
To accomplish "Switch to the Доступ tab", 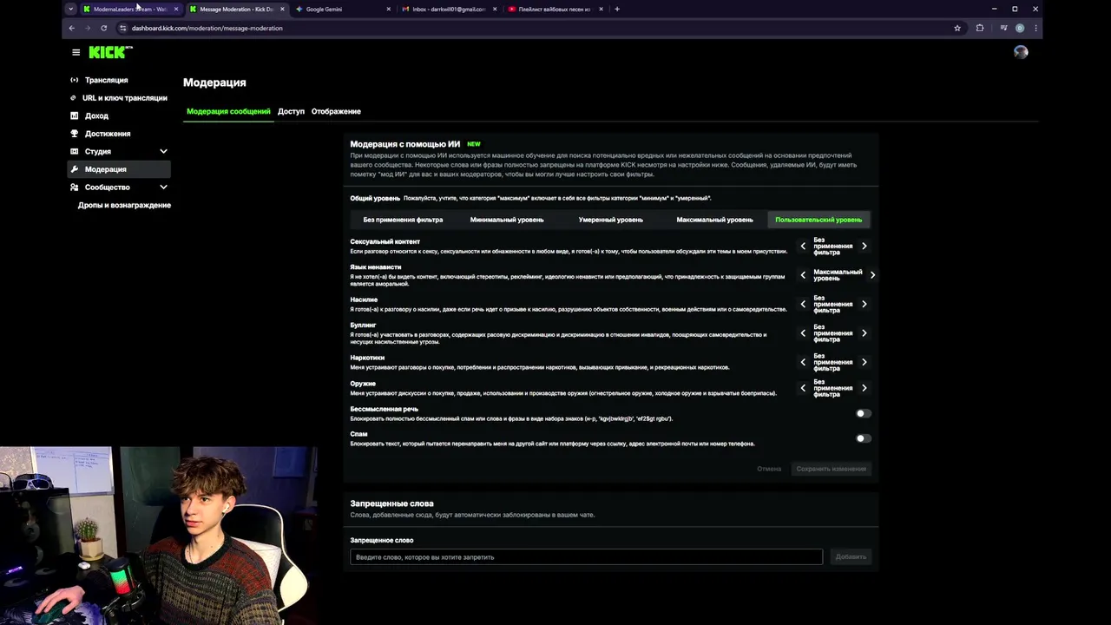I will (291, 111).
